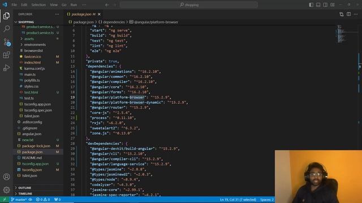Open dependencies breadcrumb dropdown
This screenshot has width=362, height=203.
tap(111, 22)
